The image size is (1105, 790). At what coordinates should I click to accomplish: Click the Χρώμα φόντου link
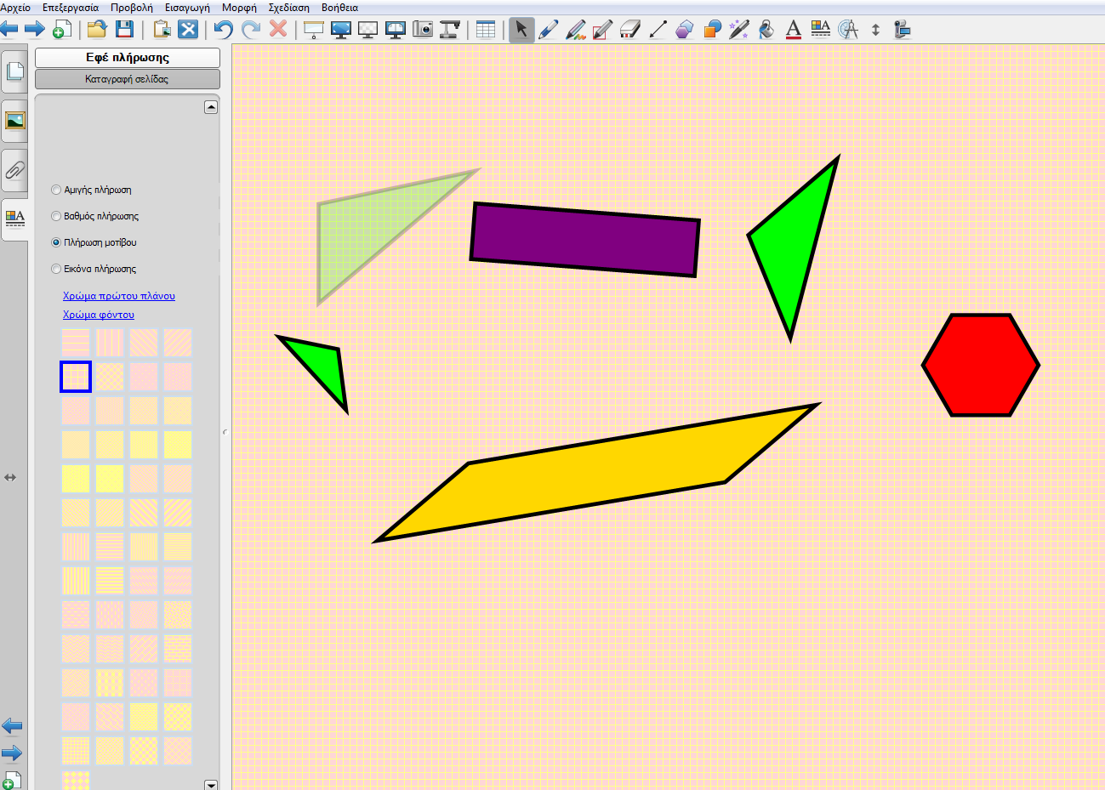pos(99,315)
